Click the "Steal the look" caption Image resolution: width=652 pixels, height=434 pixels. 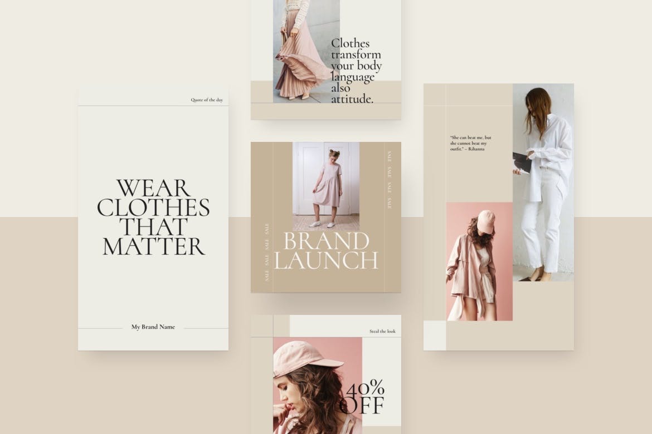(x=382, y=332)
